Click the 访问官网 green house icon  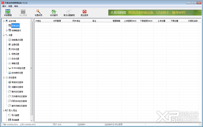[54, 11]
